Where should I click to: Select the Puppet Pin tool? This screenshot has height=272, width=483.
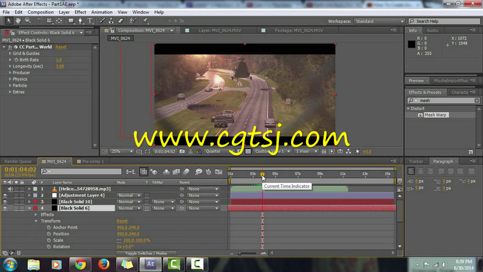(x=146, y=21)
